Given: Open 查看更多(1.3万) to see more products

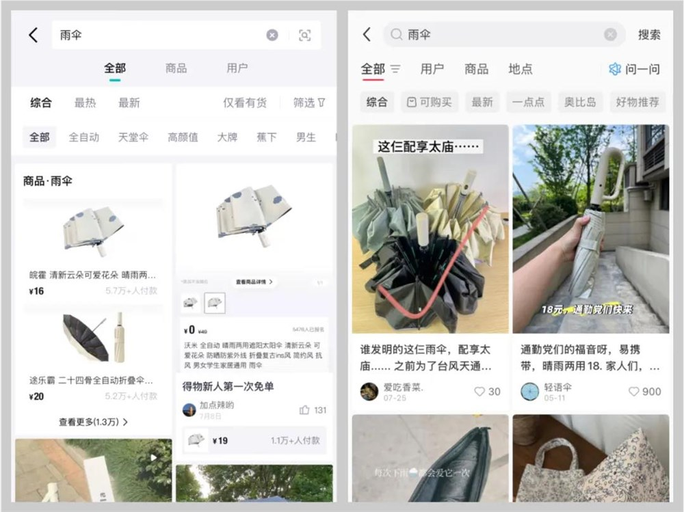Looking at the screenshot, I should point(92,423).
